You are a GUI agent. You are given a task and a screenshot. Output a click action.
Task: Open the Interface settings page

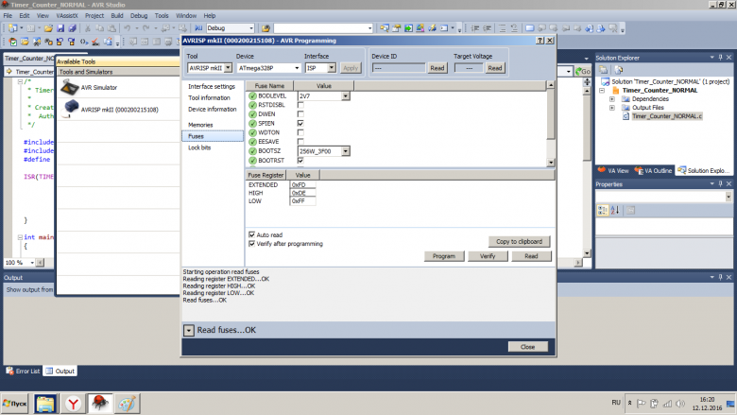pyautogui.click(x=212, y=86)
